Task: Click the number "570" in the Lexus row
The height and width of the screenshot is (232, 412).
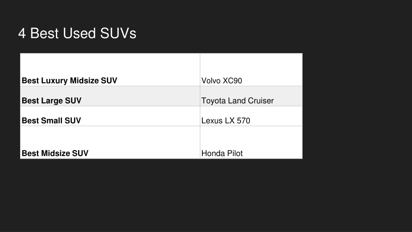Action: [243, 121]
